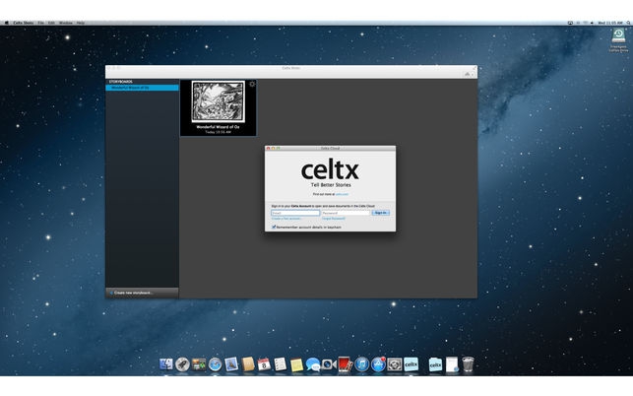Click the Celtx Shots app icon in dock
The width and height of the screenshot is (633, 396).
411,364
